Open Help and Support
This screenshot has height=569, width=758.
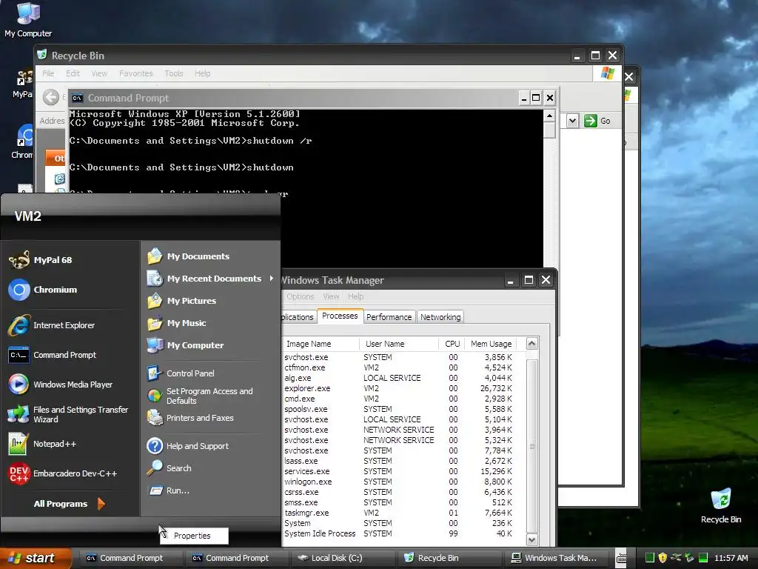188,445
